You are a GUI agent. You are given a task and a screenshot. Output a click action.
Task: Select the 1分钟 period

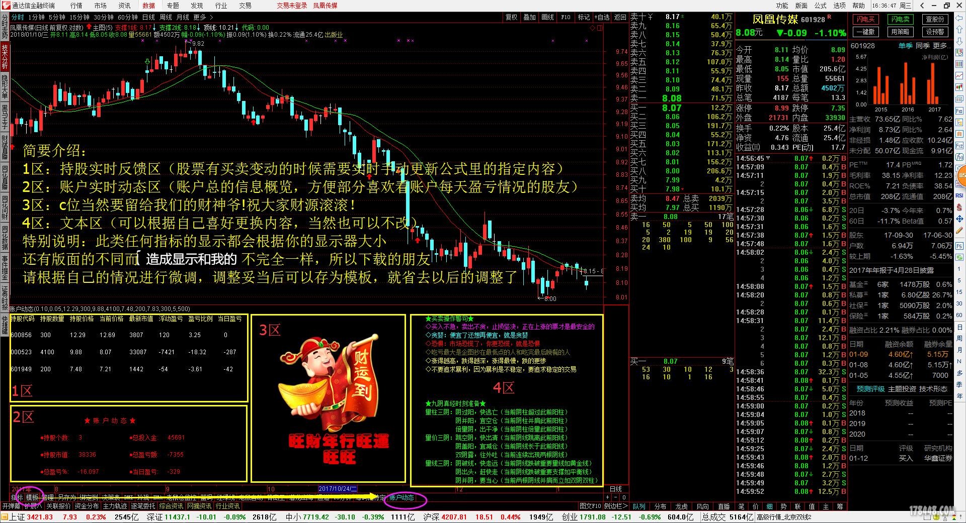point(36,17)
